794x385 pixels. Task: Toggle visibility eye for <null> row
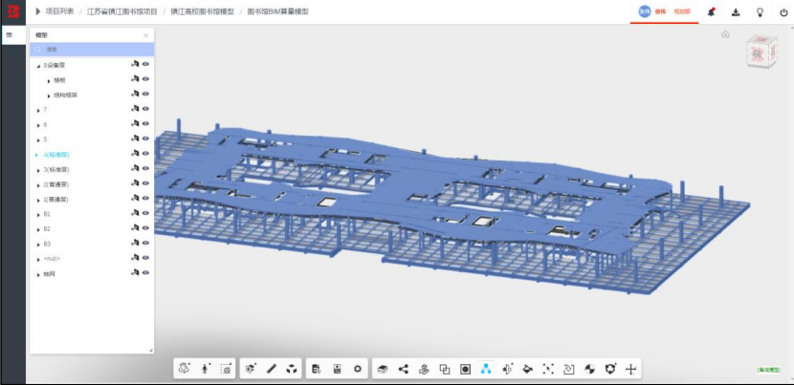click(145, 258)
